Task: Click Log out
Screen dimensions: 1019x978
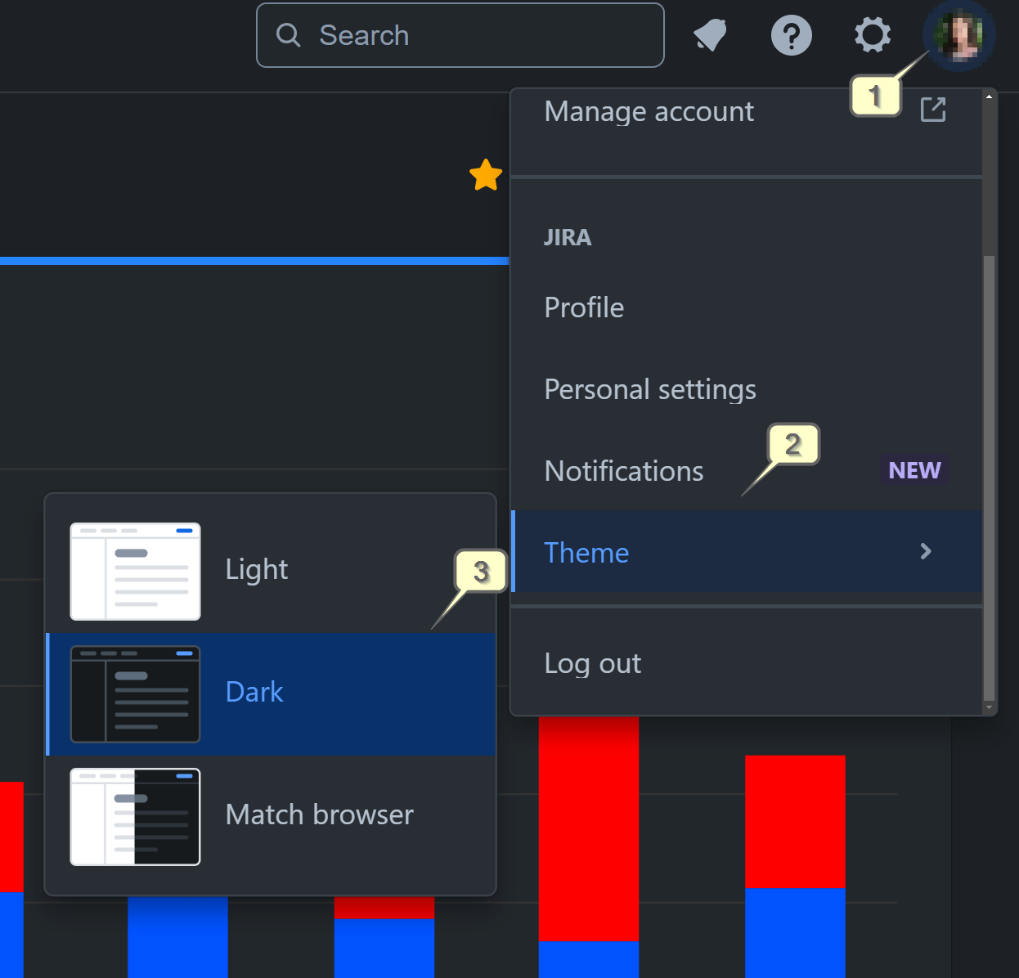Action: pos(592,663)
